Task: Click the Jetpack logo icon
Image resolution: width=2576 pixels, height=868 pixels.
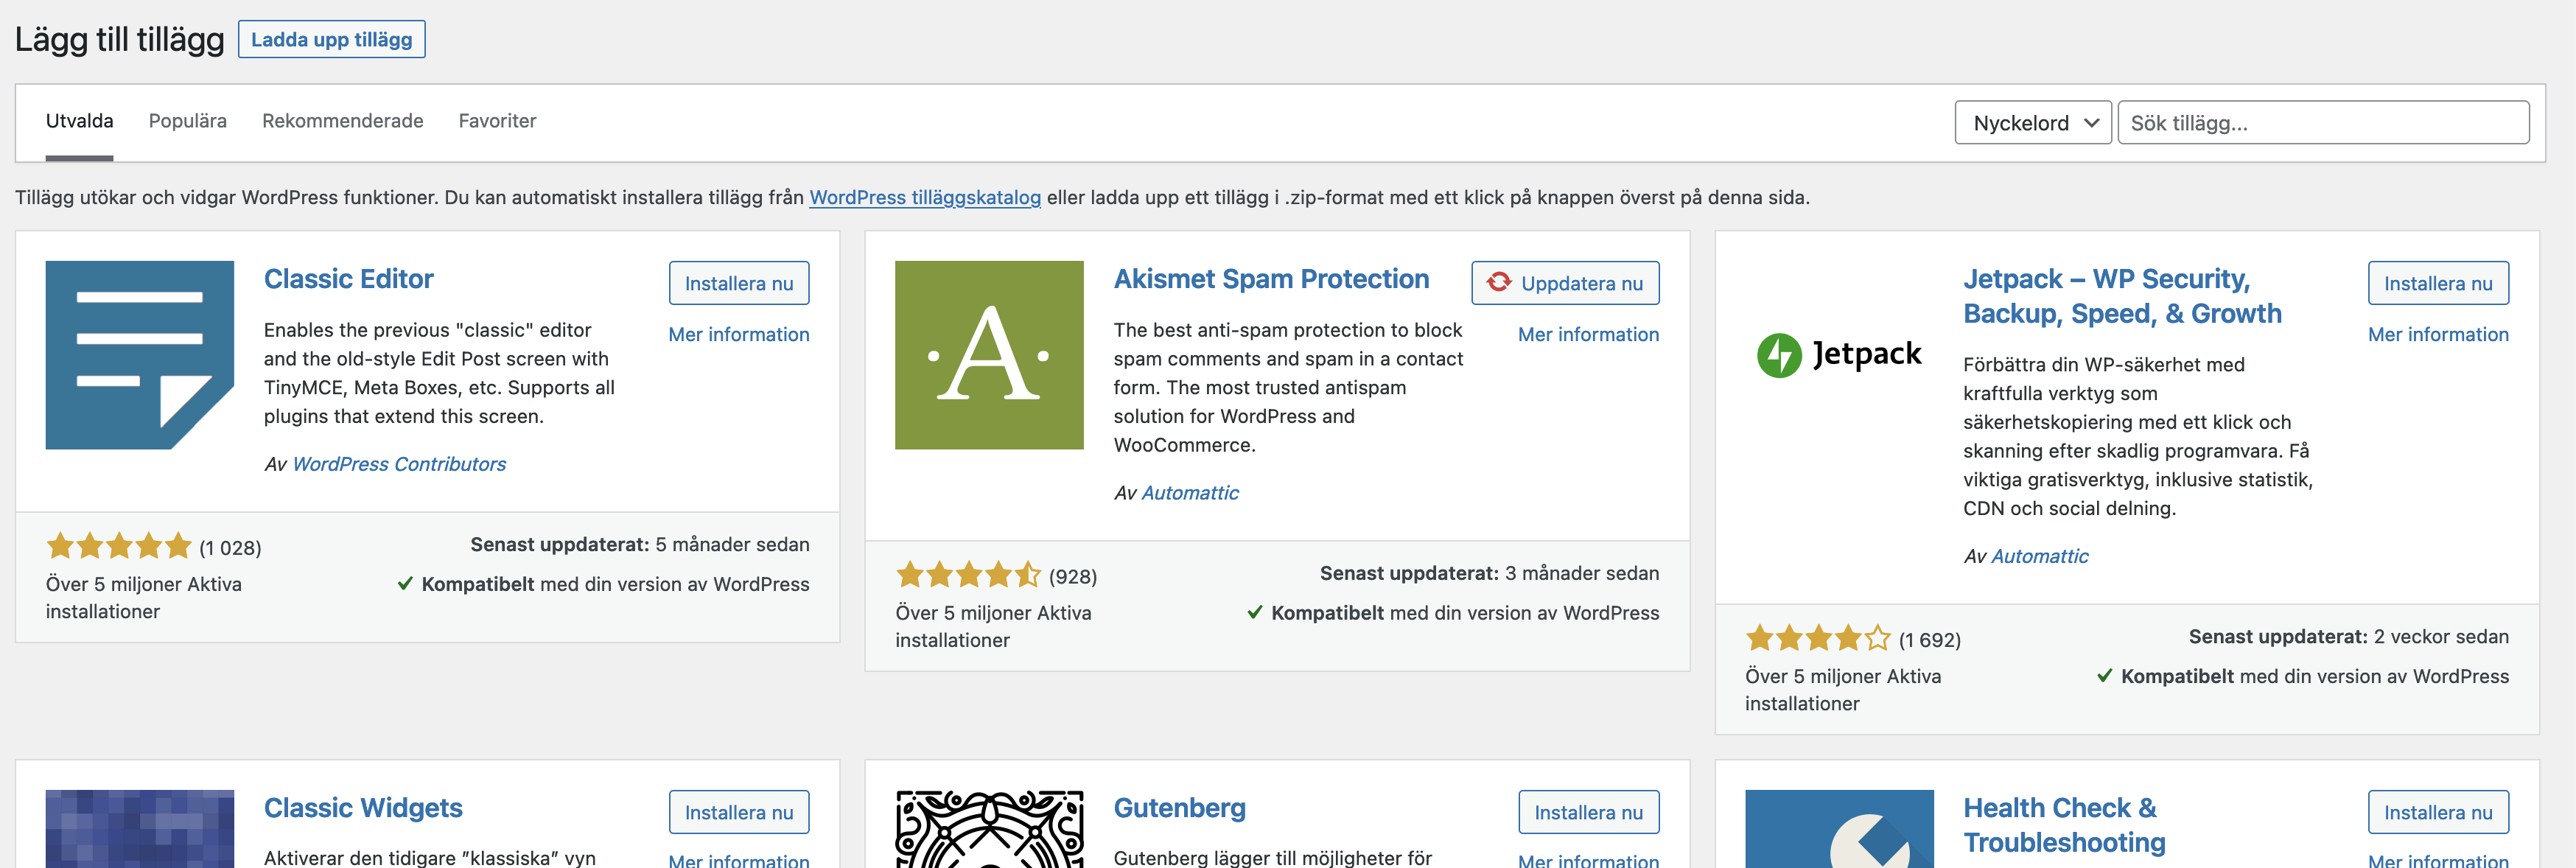Action: (x=1838, y=355)
